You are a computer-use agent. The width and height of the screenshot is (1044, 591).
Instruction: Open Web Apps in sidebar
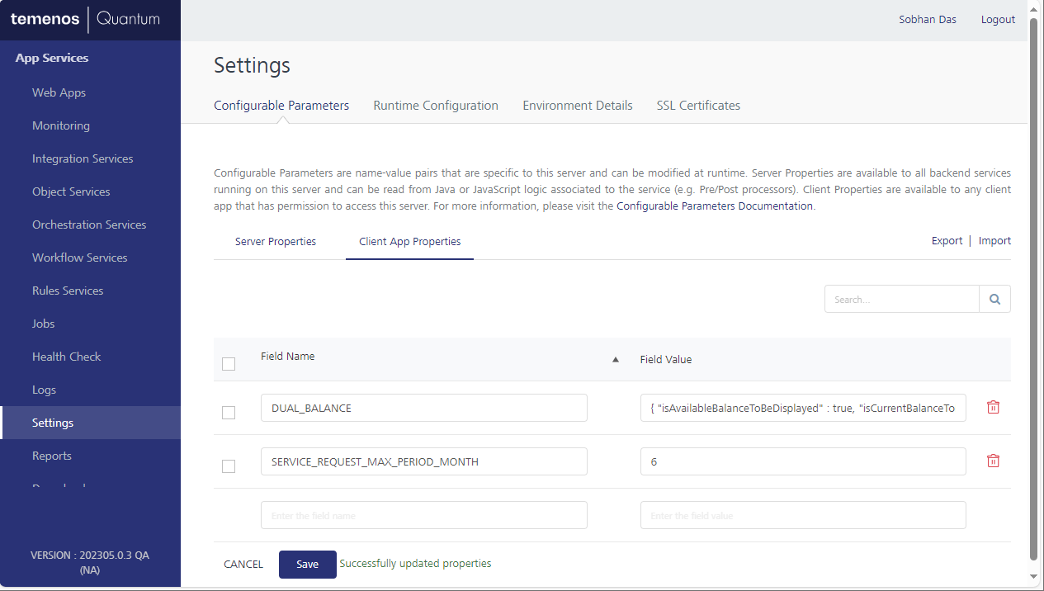(x=59, y=92)
